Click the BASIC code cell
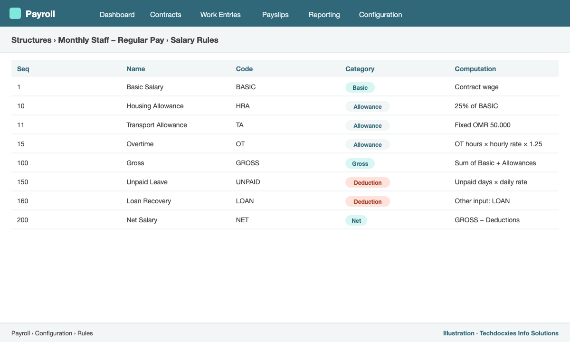Screen dimensions: 570x342 [246, 87]
